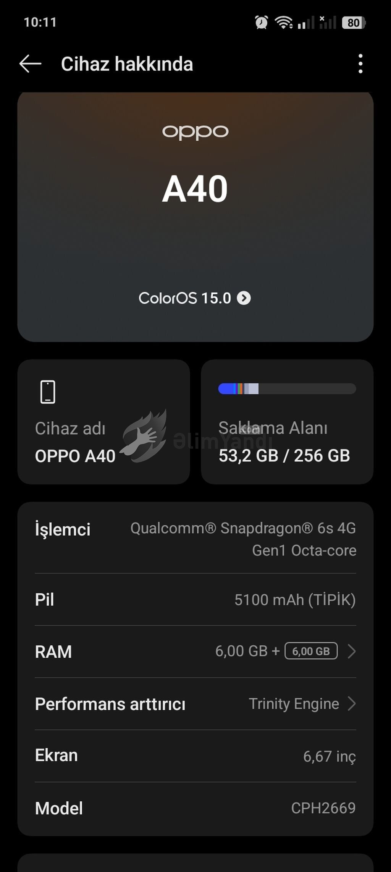The image size is (391, 872).
Task: Tap the A40 device name banner
Action: point(195,189)
